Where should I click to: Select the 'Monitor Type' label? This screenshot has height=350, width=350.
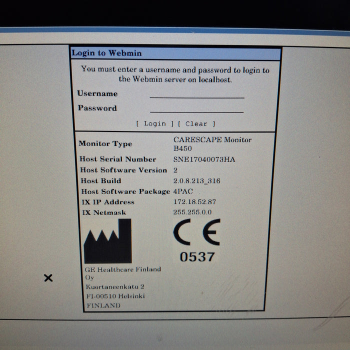(x=105, y=143)
